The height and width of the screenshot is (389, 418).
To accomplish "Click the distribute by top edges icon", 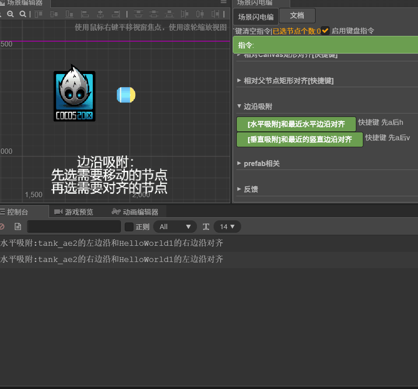I will pyautogui.click(x=138, y=14).
